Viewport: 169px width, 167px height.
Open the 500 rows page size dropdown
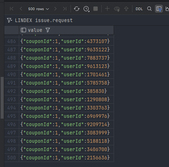(38, 9)
